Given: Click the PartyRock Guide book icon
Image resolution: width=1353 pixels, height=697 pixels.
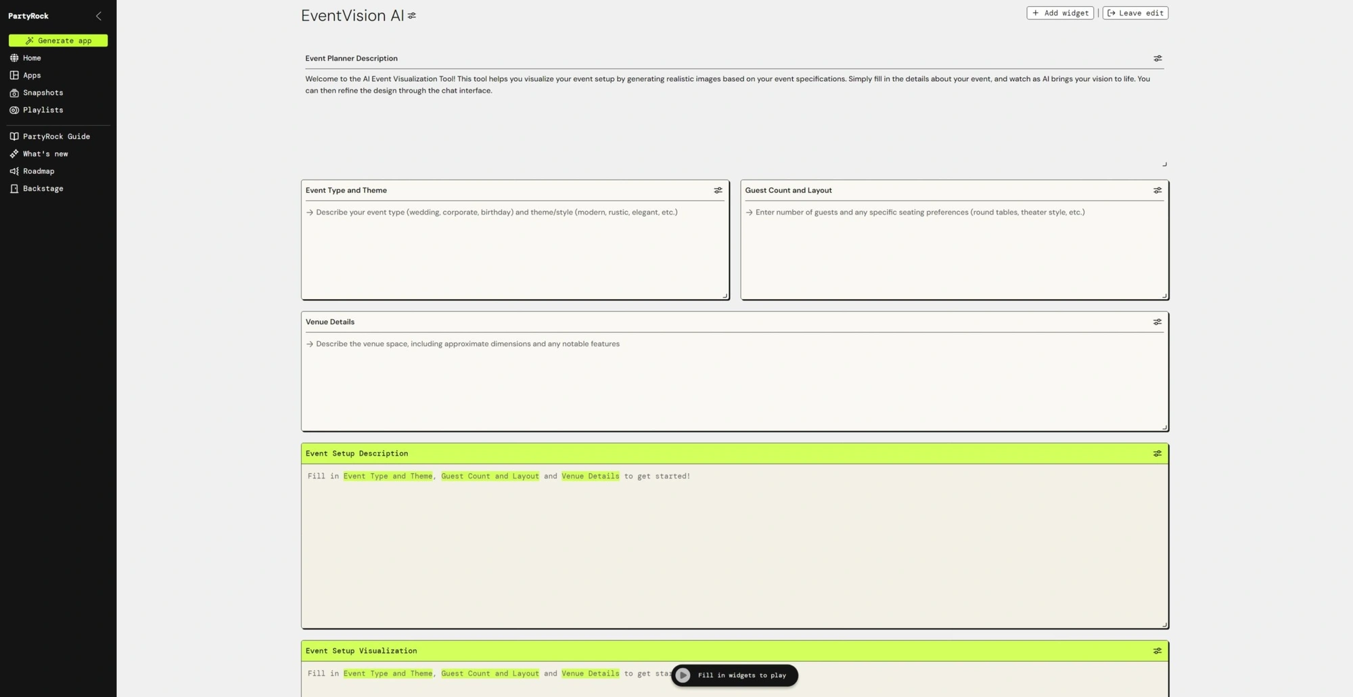Looking at the screenshot, I should (14, 136).
